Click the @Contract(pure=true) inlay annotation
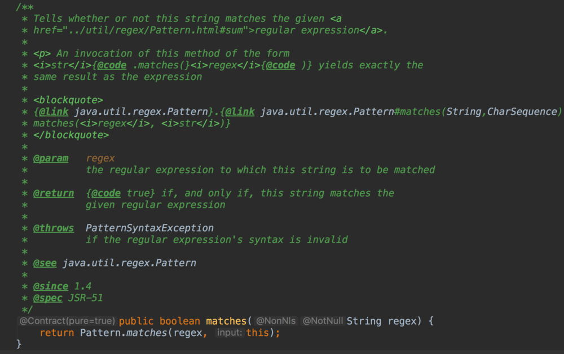Viewport: 564px width, 354px height. 68,321
